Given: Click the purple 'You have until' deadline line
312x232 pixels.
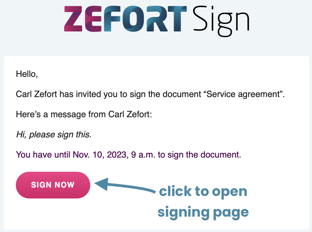Looking at the screenshot, I should [x=128, y=155].
